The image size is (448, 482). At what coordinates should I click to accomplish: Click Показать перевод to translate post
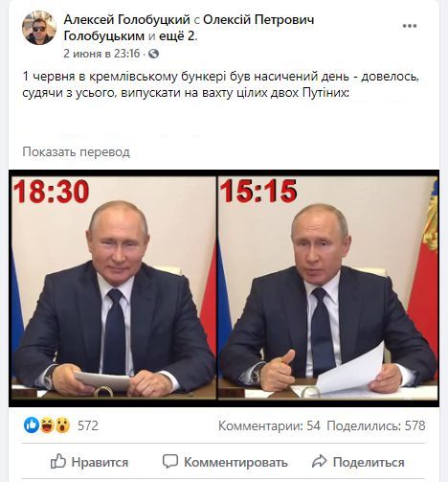pos(76,152)
